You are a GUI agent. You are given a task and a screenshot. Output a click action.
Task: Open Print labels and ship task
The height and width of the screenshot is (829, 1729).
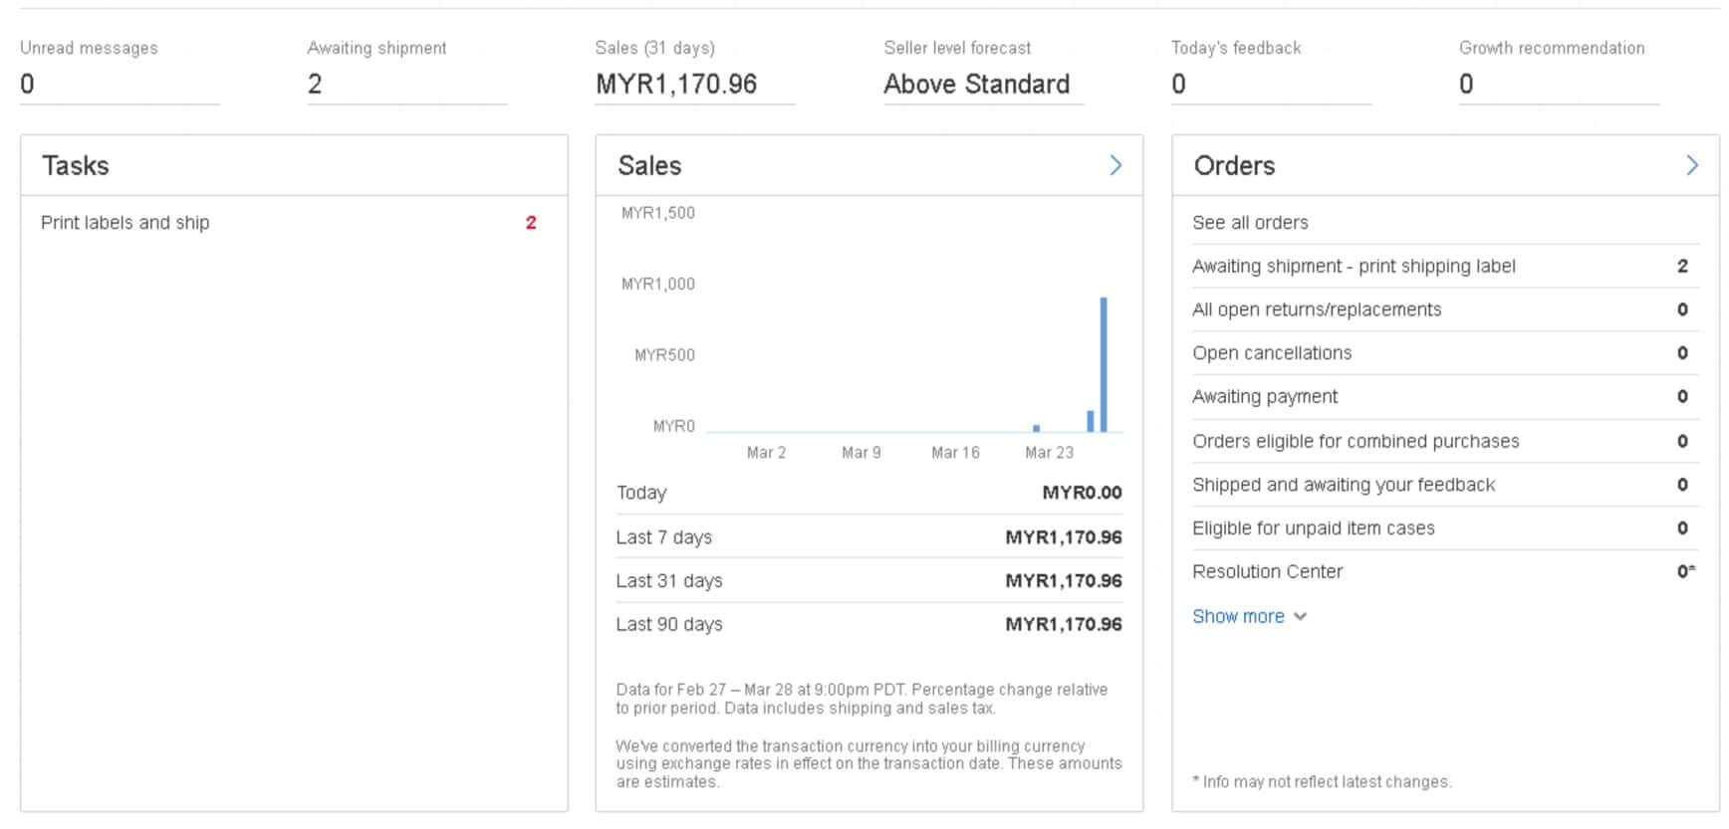tap(125, 223)
